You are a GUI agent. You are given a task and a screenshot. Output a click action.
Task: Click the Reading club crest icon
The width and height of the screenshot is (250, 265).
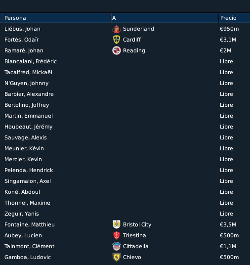tap(117, 50)
